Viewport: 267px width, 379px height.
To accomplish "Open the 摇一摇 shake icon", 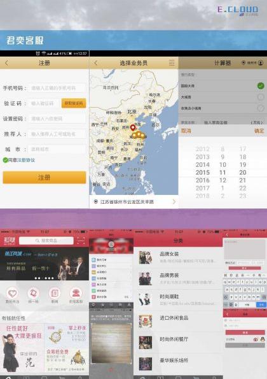I will coord(33,293).
